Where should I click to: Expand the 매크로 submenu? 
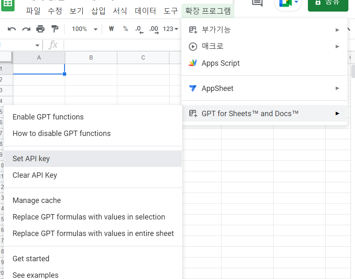(x=264, y=46)
